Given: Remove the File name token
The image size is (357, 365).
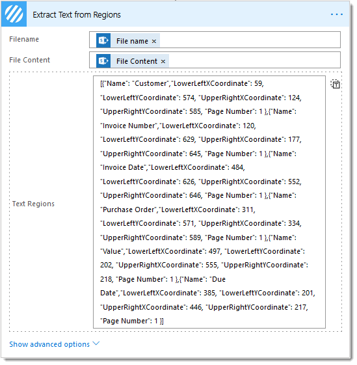Looking at the screenshot, I should point(154,41).
